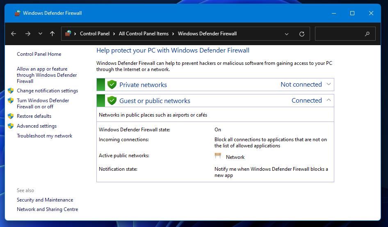Refresh the Control Panel page

pos(301,34)
